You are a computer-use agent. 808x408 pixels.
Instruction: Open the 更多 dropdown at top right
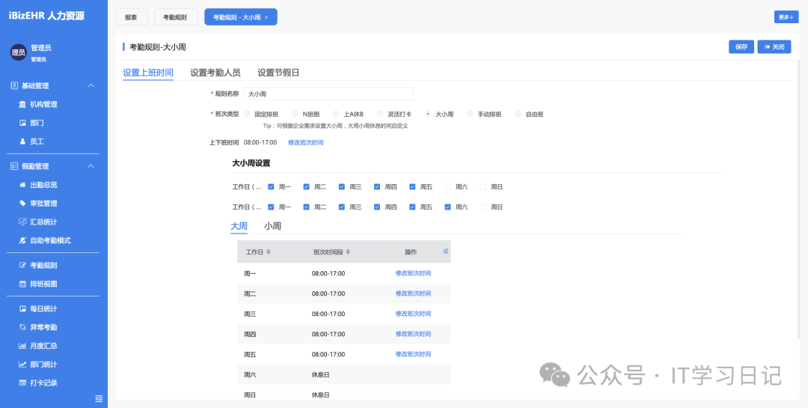point(786,16)
